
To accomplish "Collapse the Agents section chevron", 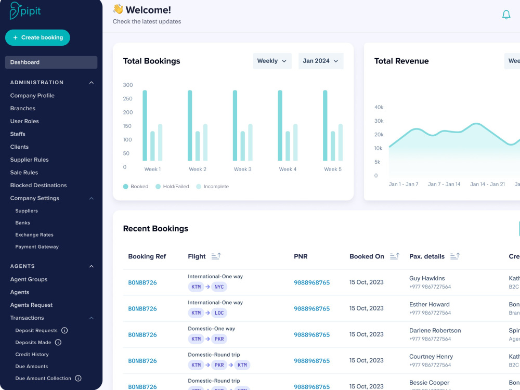I will tap(92, 266).
